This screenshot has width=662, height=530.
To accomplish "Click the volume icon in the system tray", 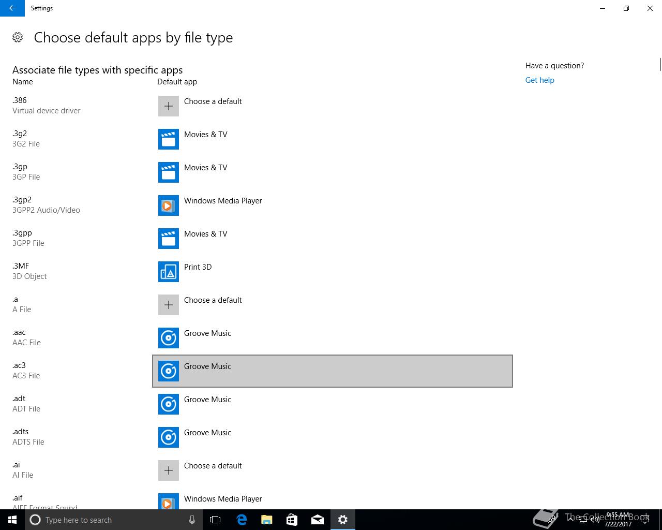I will (595, 520).
